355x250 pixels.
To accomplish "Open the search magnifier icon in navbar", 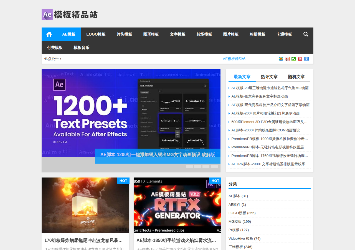I will [x=306, y=34].
